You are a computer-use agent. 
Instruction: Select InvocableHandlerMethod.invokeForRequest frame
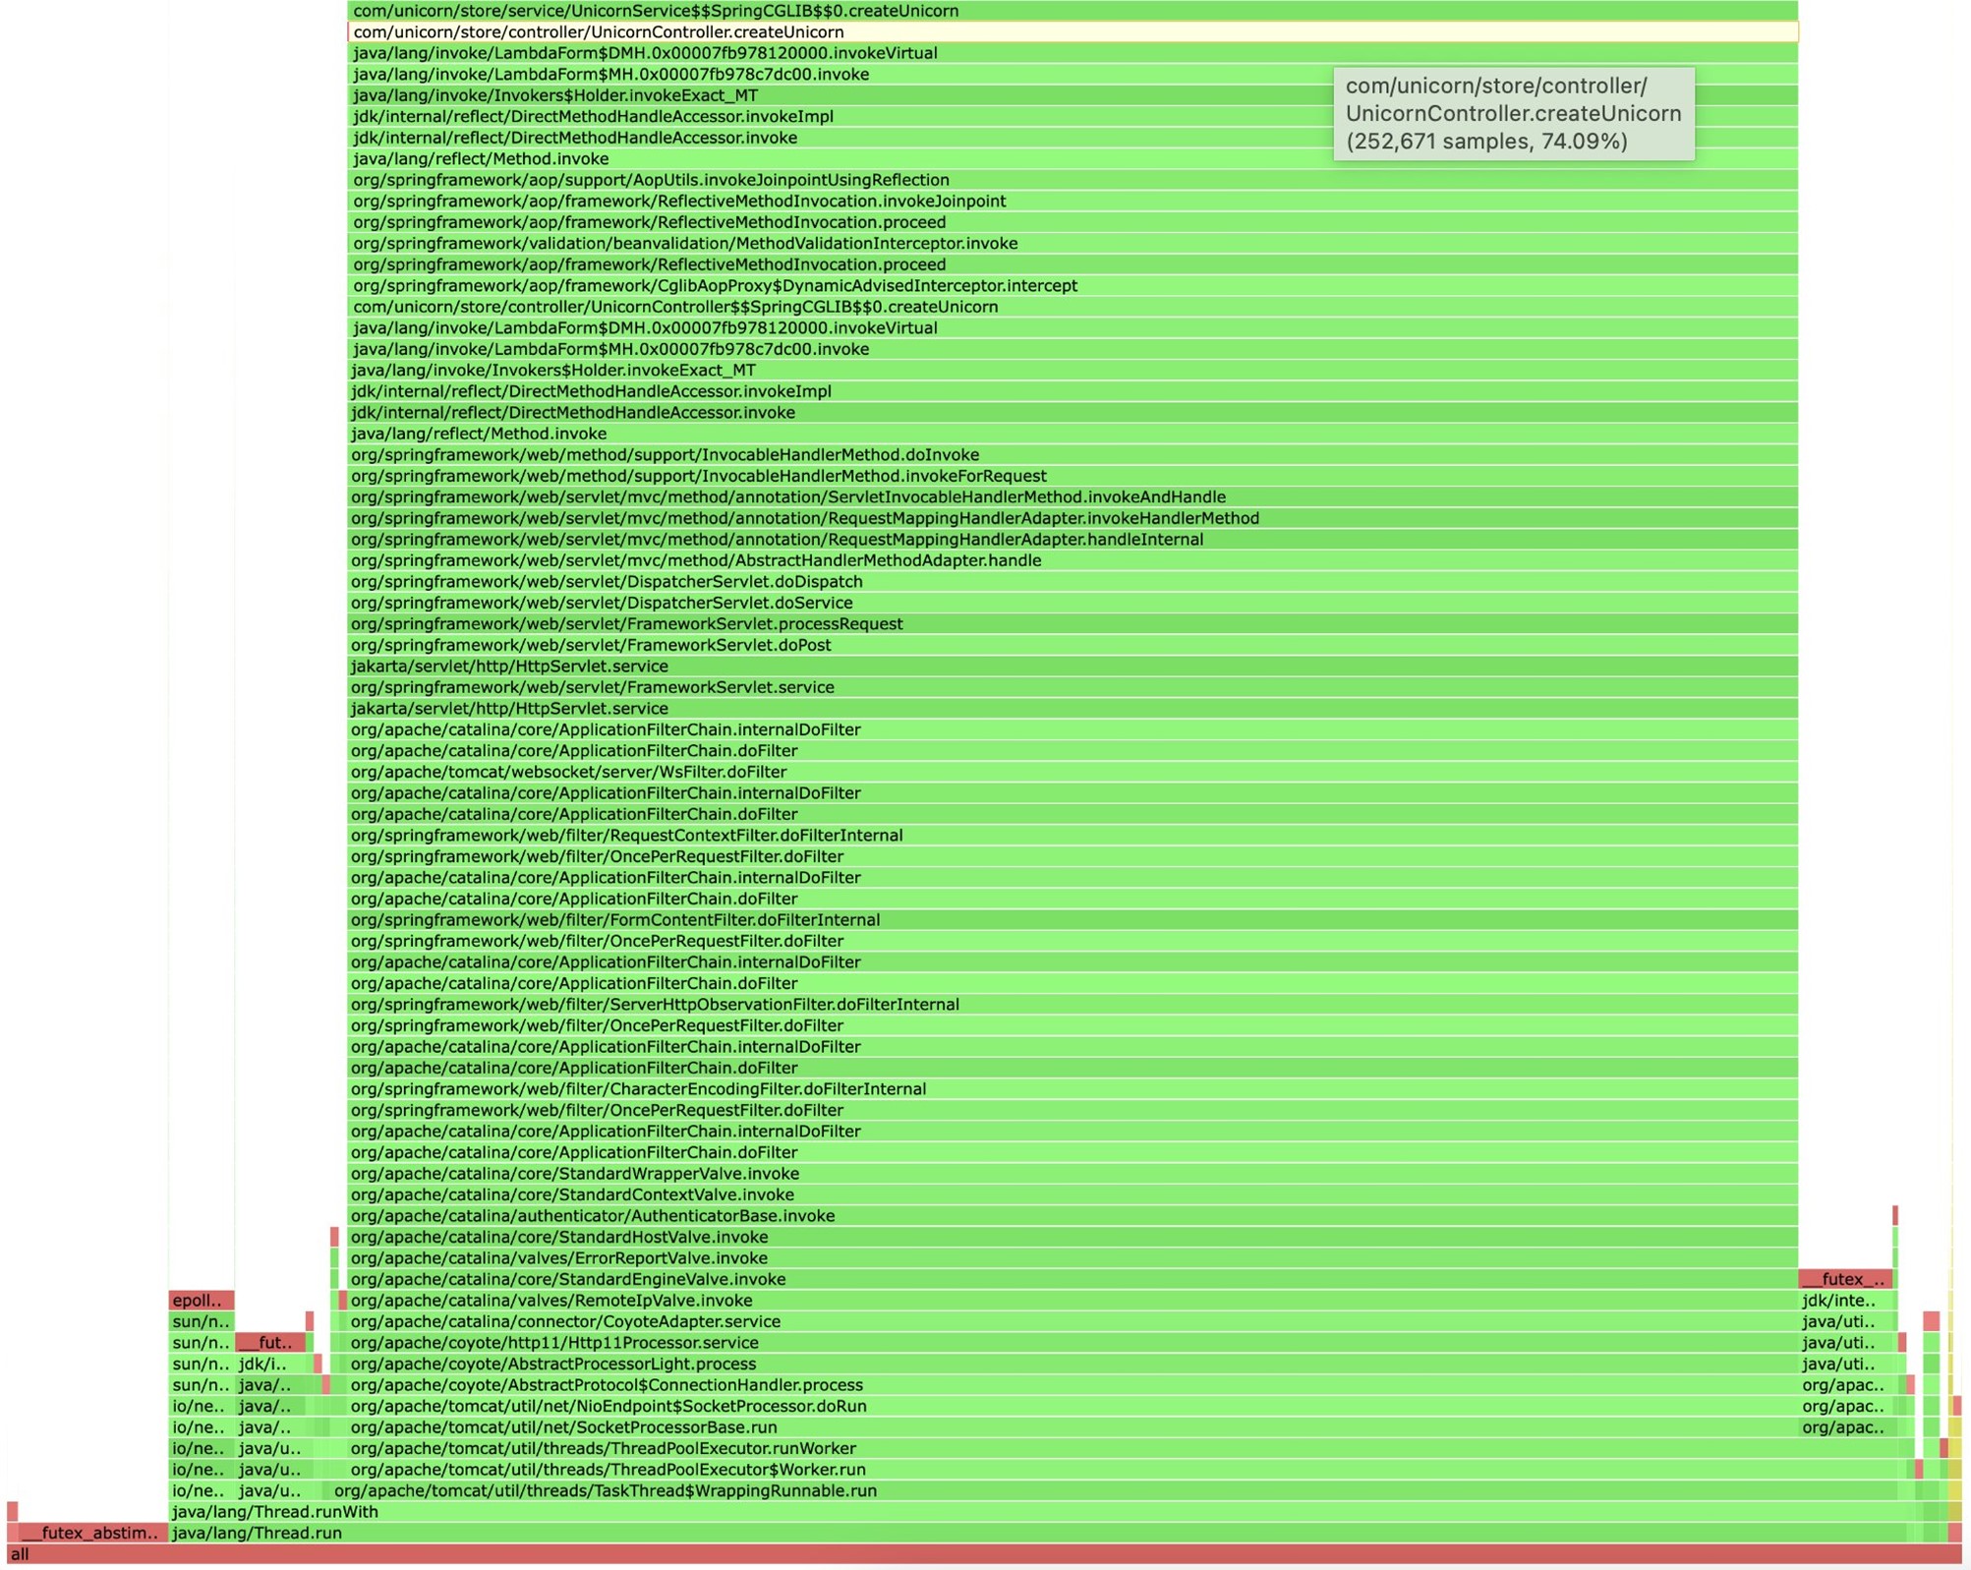[x=1072, y=476]
